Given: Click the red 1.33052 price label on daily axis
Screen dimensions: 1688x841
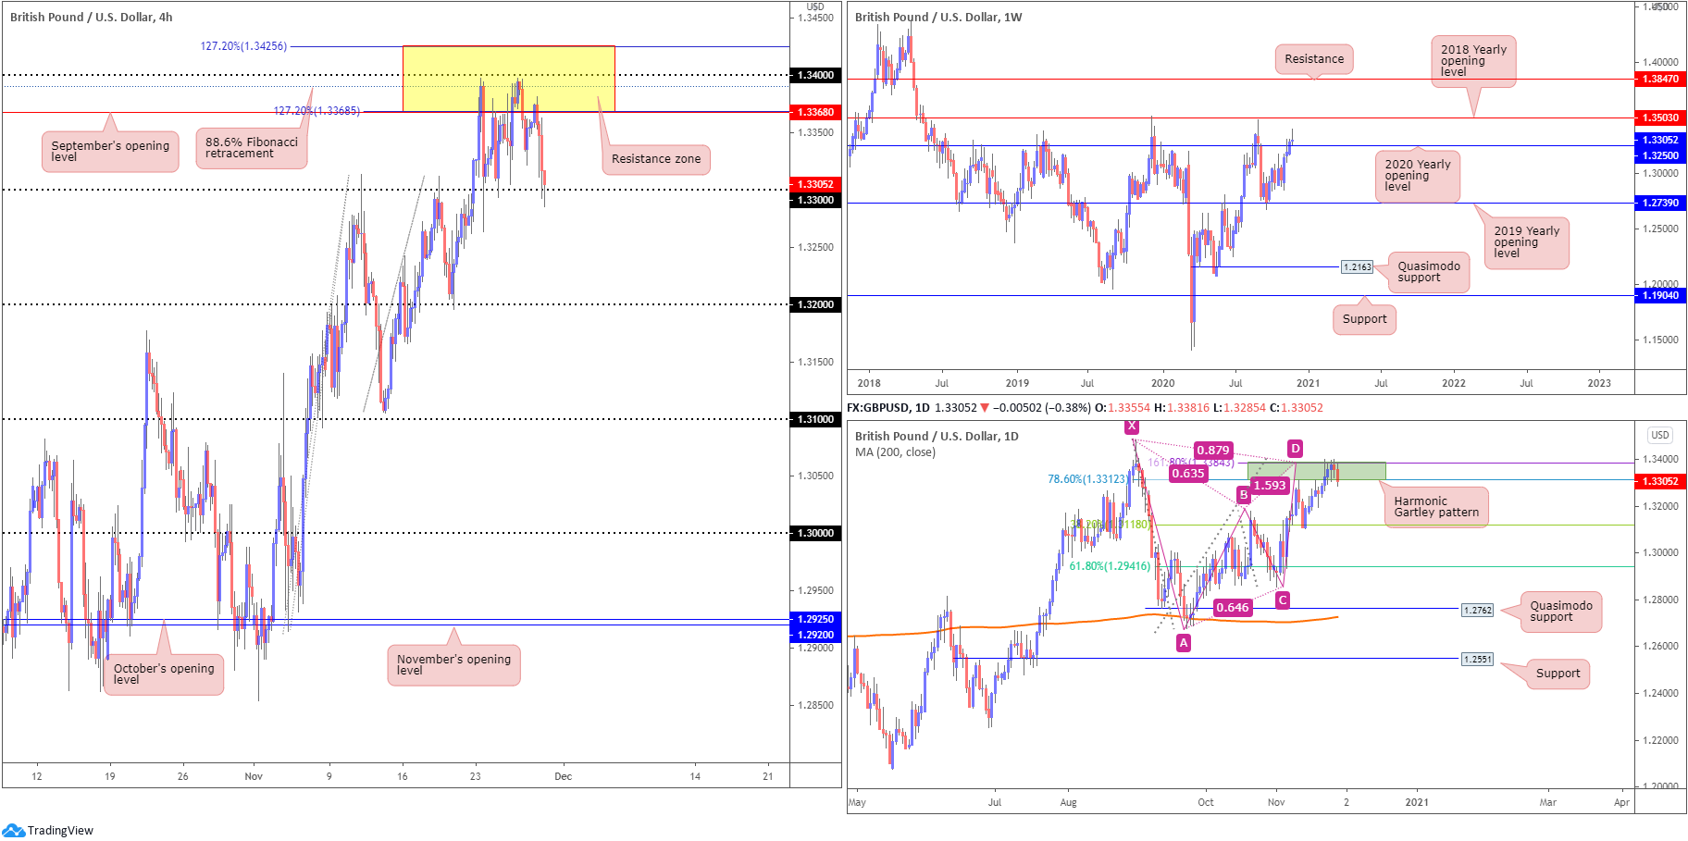Looking at the screenshot, I should [1660, 481].
